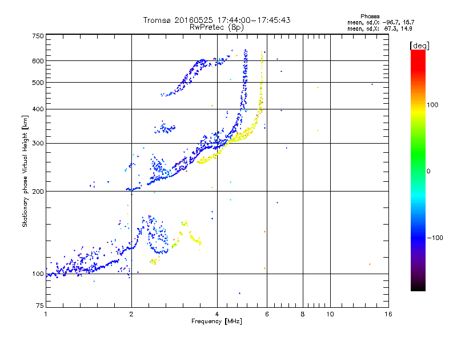Click the x-axis label '16'
457x342 pixels.
[x=388, y=314]
